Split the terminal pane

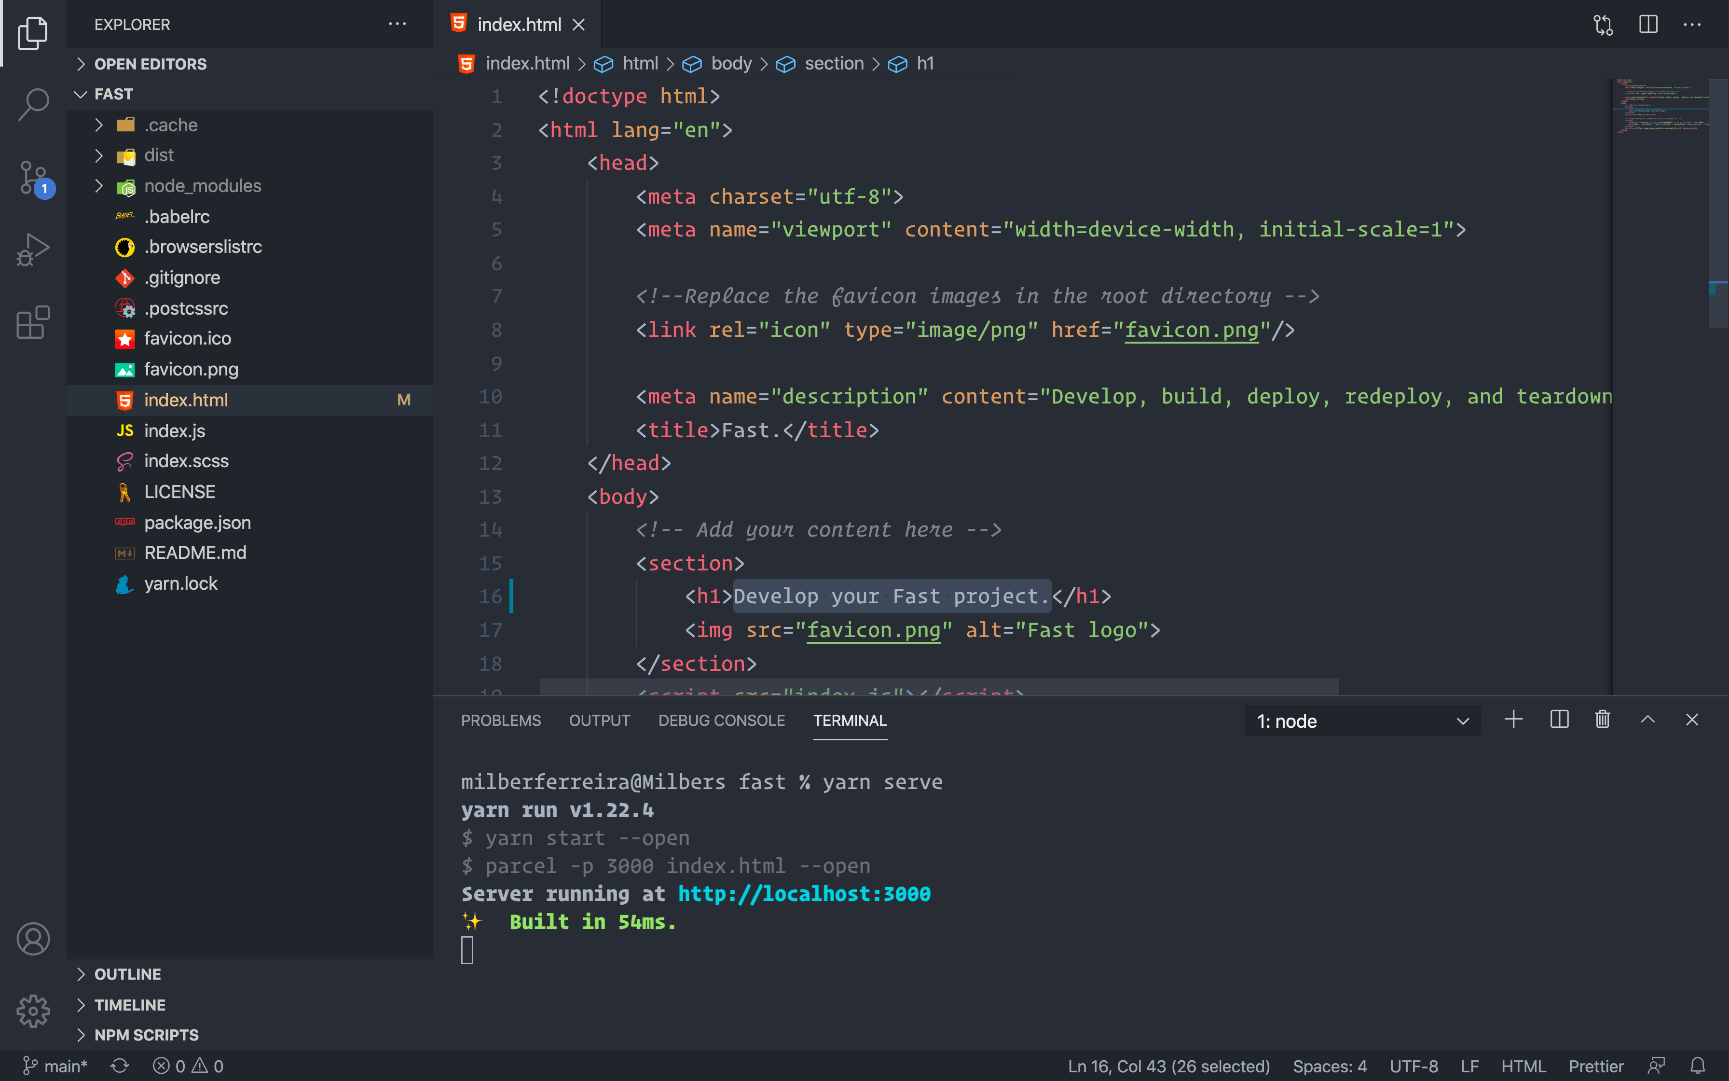1559,720
